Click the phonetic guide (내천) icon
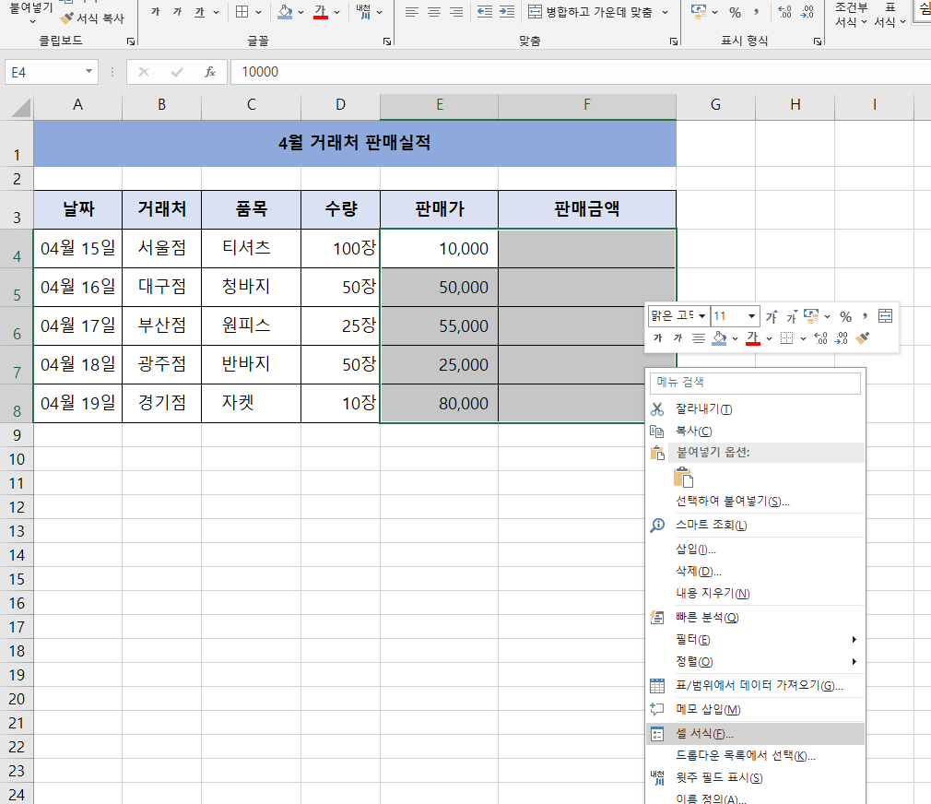Screen dimensions: 931x804 pyautogui.click(x=363, y=12)
